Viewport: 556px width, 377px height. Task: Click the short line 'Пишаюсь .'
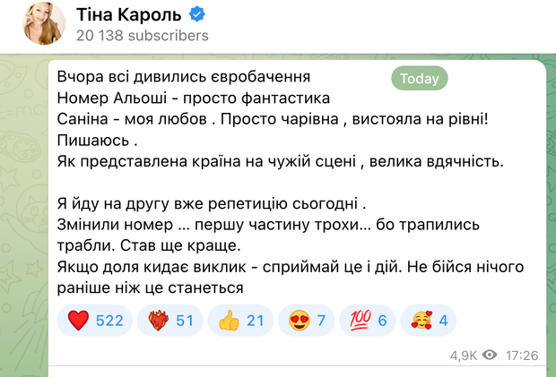click(100, 141)
